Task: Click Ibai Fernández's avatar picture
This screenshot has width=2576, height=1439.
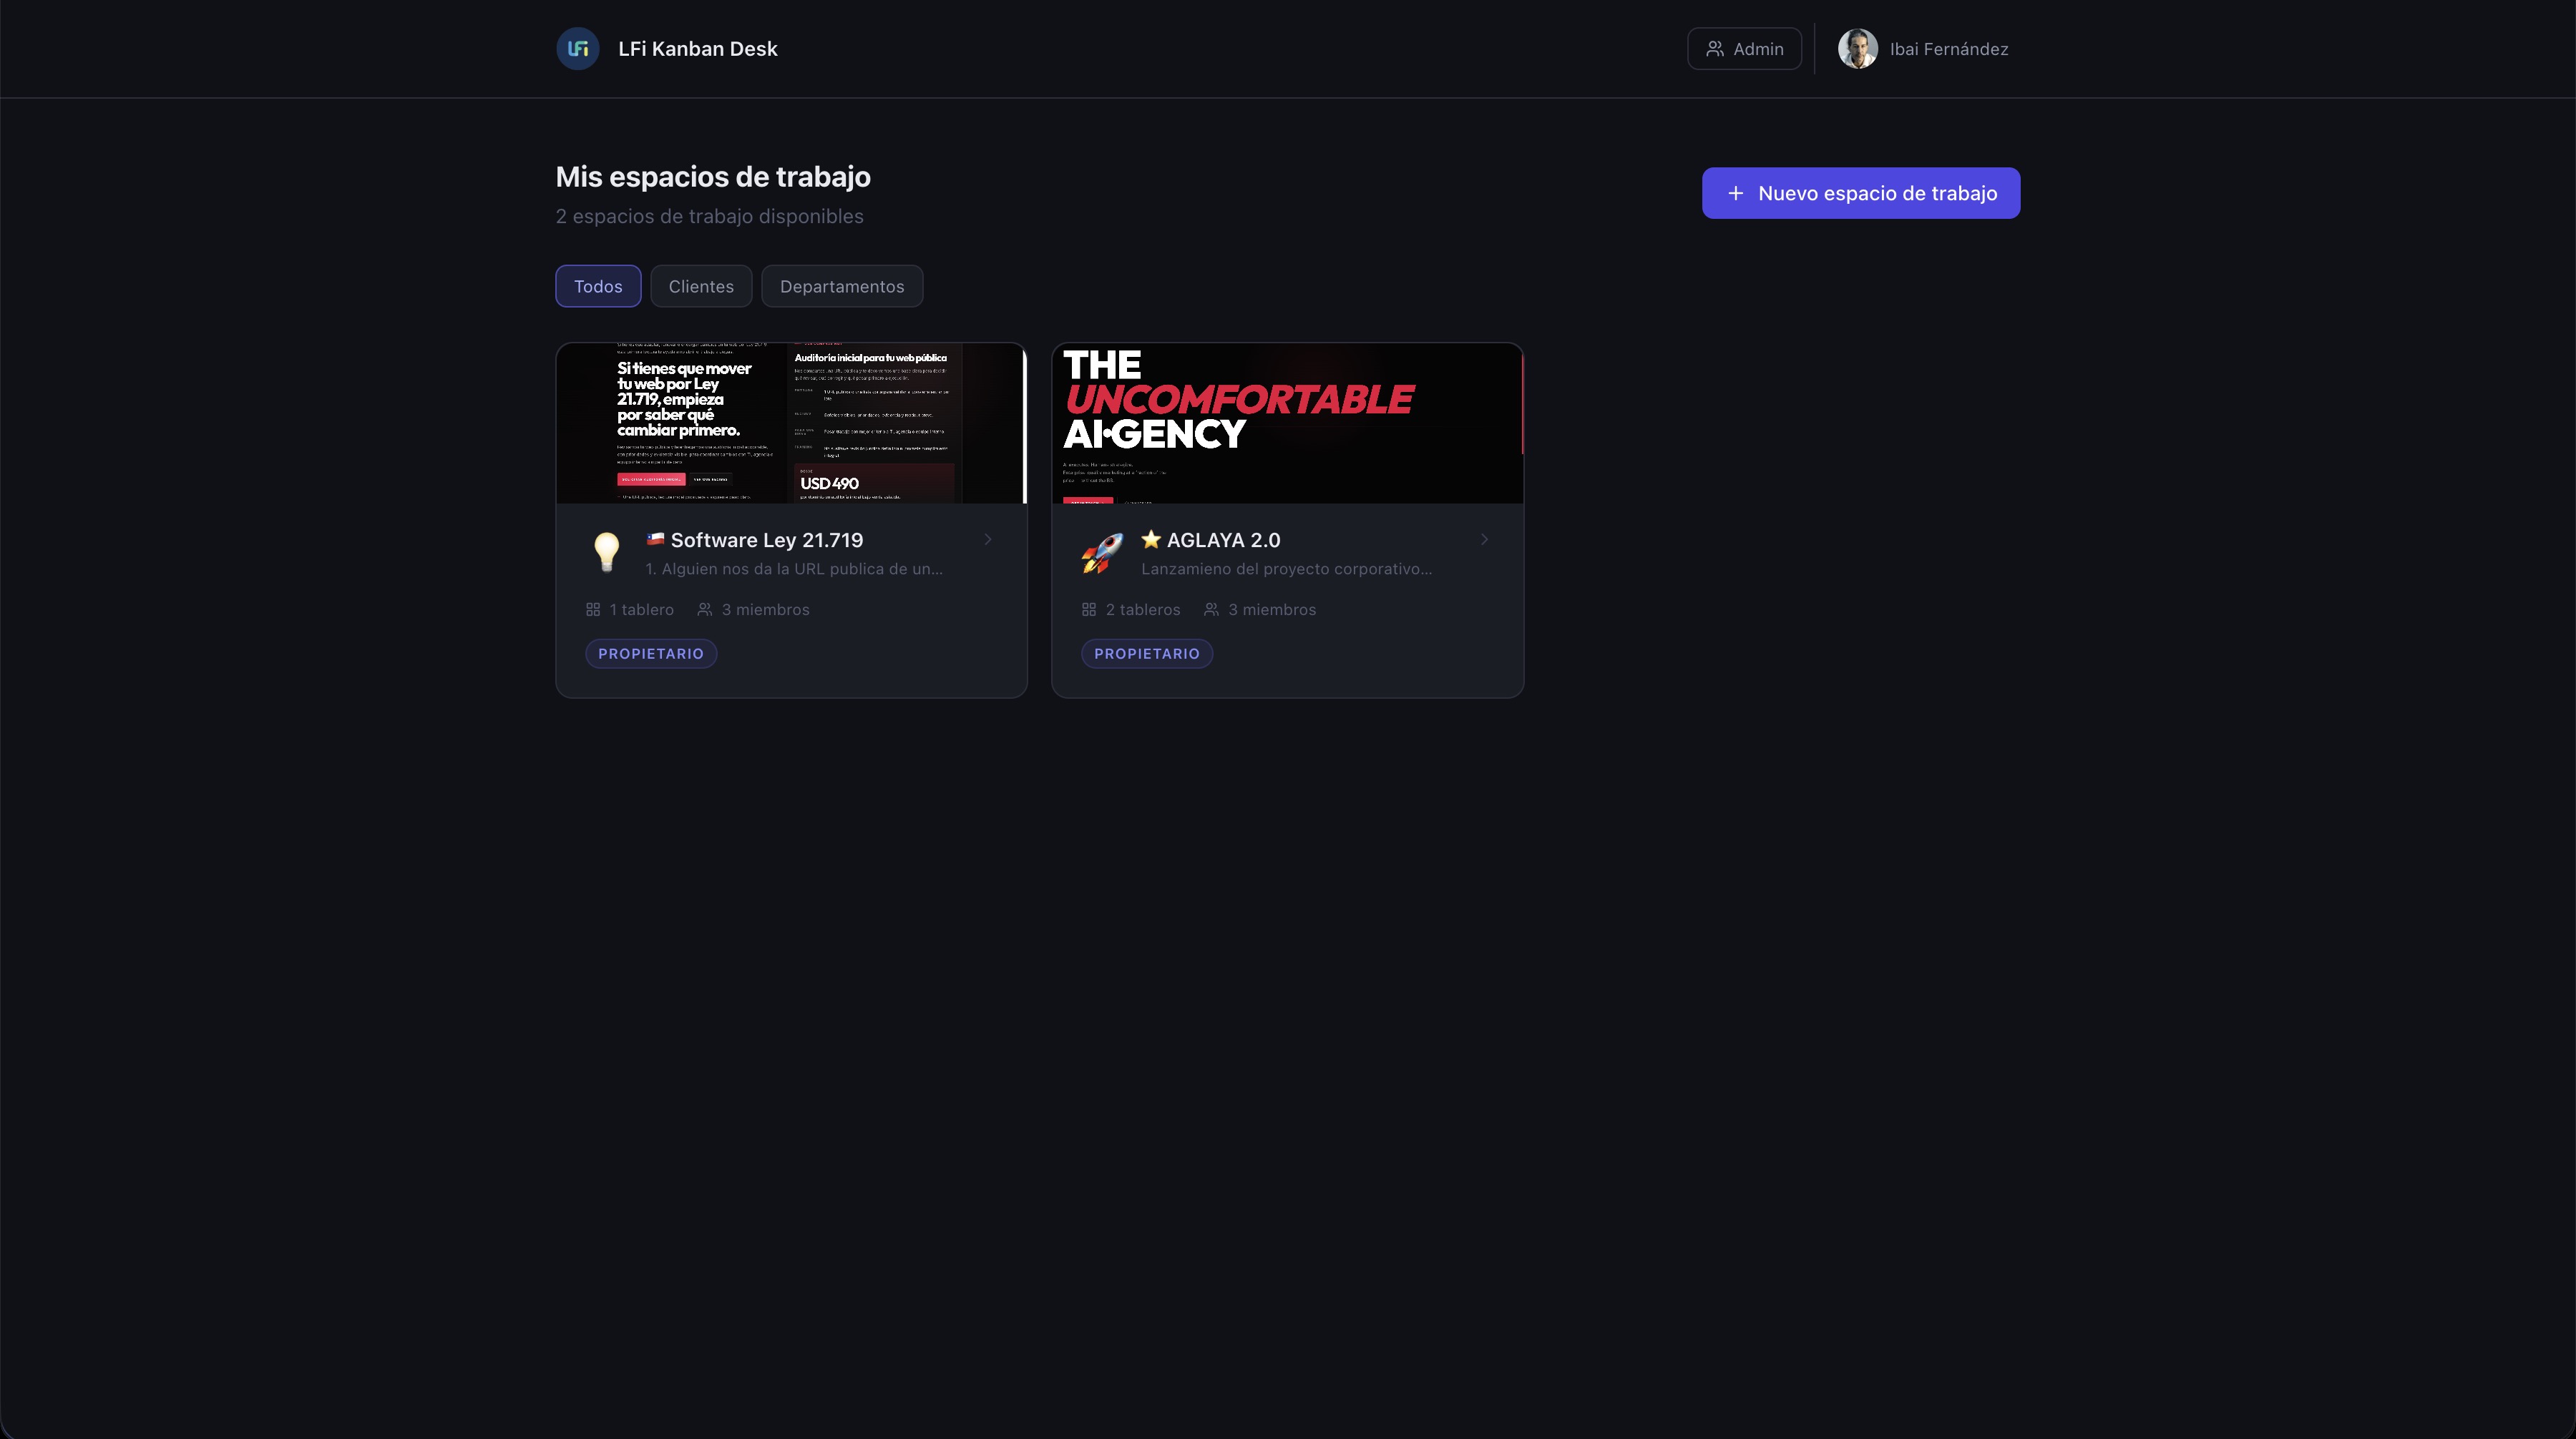Action: coord(1857,49)
